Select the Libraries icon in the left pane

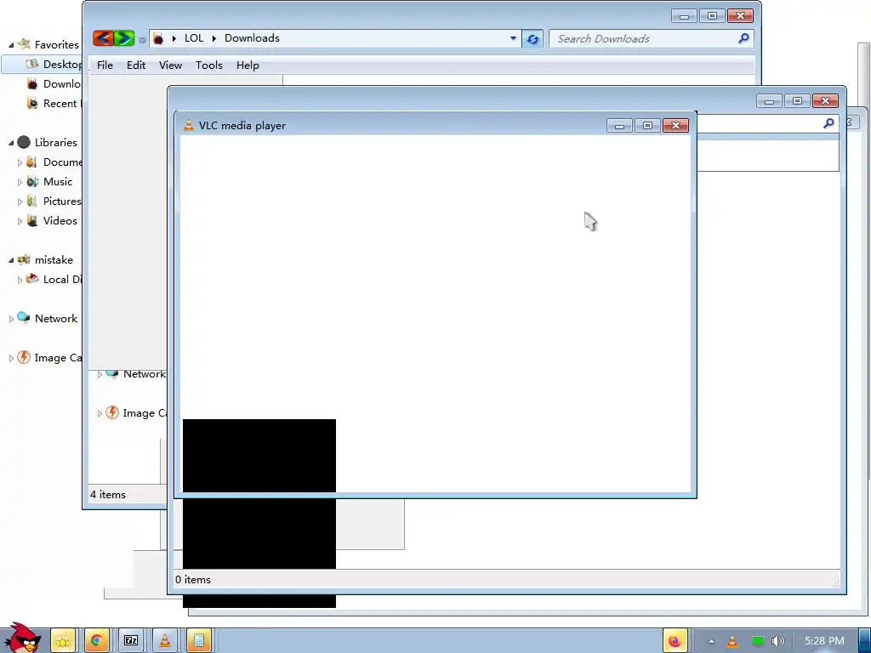click(x=24, y=142)
